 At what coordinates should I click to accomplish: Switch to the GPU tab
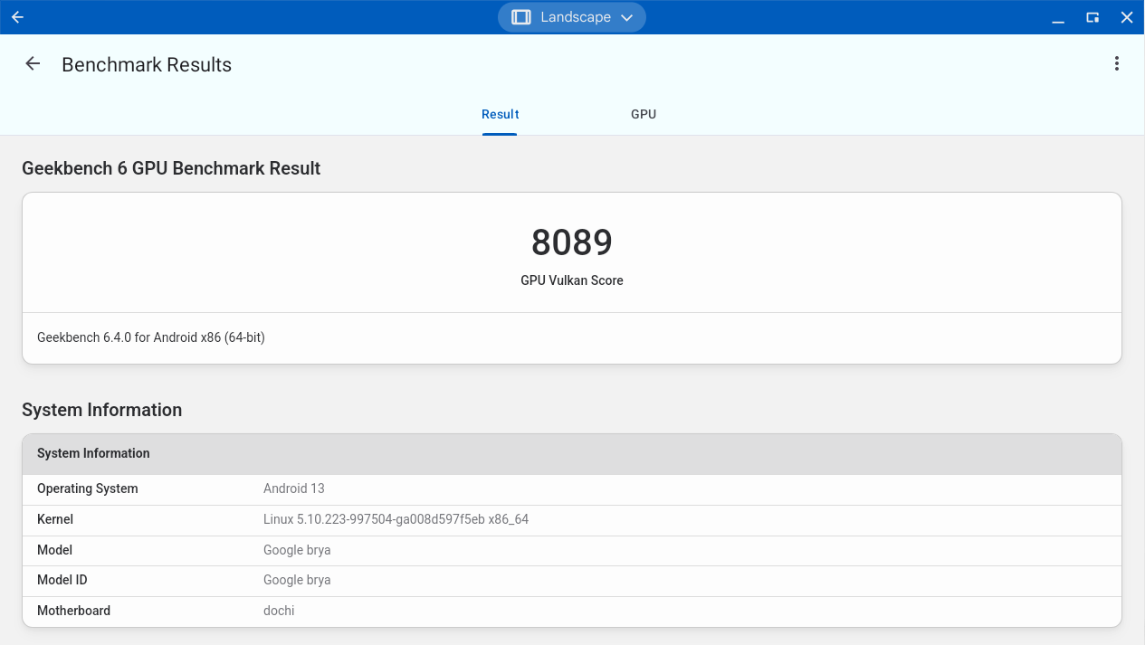(644, 114)
